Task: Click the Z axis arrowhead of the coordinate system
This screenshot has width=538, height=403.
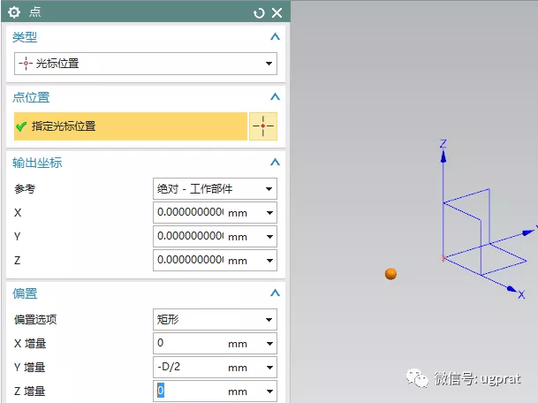Action: tap(443, 156)
